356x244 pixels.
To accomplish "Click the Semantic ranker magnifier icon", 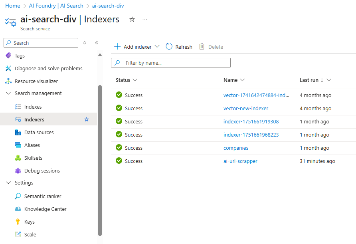I will [x=18, y=196].
